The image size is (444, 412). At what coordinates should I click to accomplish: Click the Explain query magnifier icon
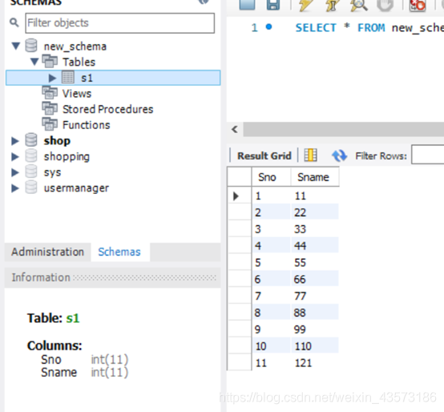click(359, 5)
